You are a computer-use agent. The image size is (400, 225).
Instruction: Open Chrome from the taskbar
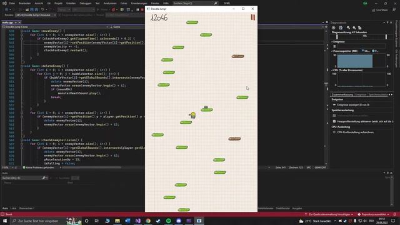click(x=148, y=221)
